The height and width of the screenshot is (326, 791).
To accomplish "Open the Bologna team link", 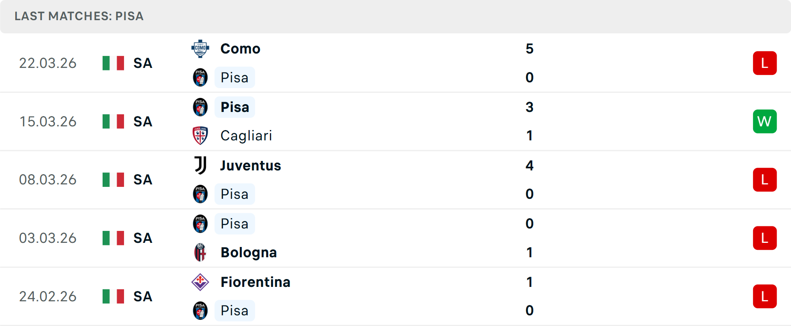I will click(248, 252).
